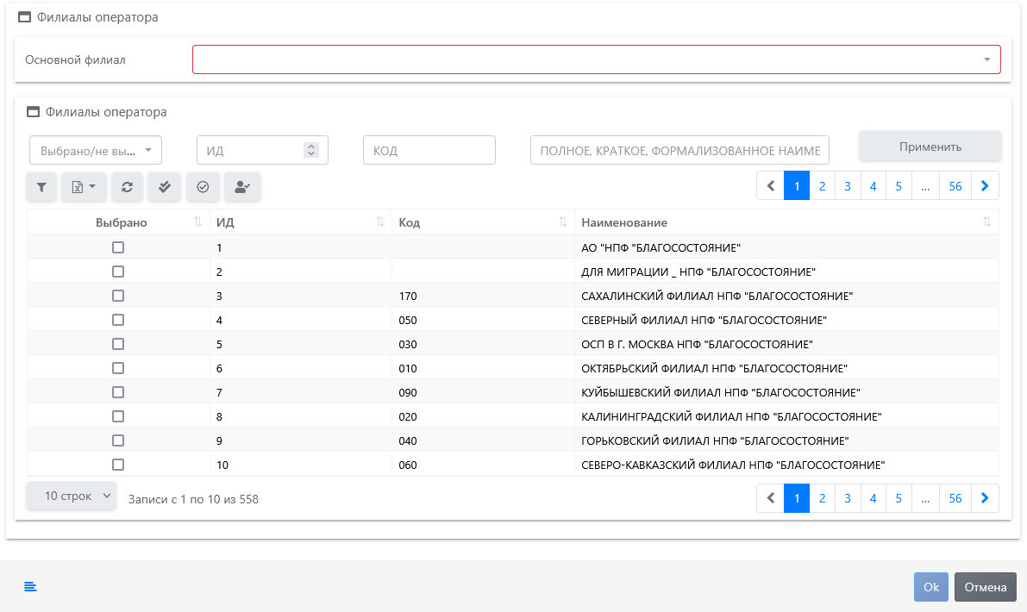
Task: Select the checkbox for САХАЛИНСКИЙ ФИЛИАЛ row
Action: [118, 296]
